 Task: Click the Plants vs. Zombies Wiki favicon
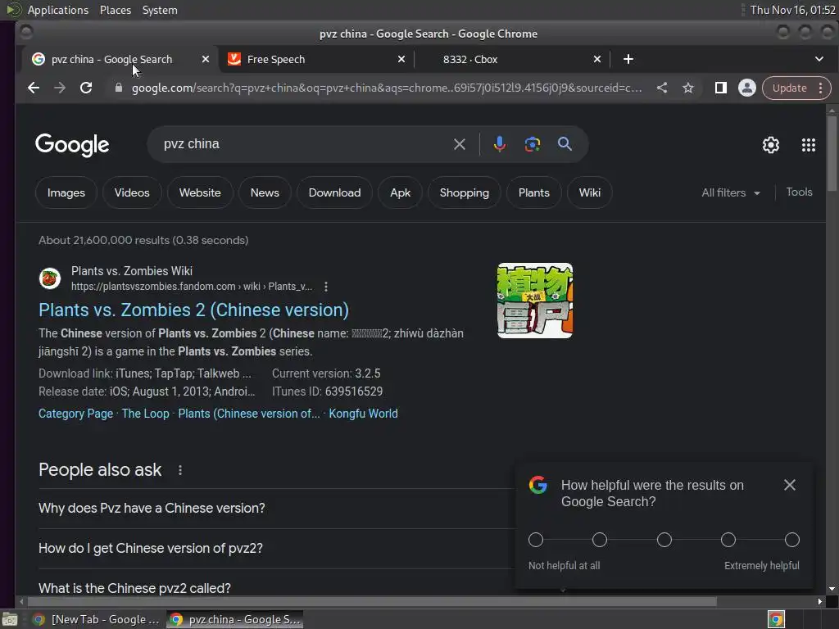click(x=50, y=278)
